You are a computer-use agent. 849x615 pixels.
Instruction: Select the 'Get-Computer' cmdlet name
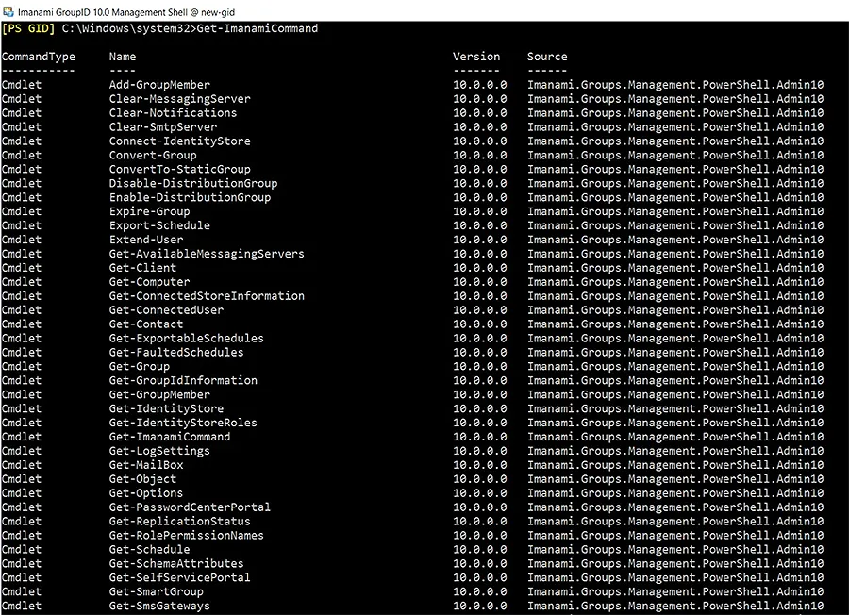(149, 281)
